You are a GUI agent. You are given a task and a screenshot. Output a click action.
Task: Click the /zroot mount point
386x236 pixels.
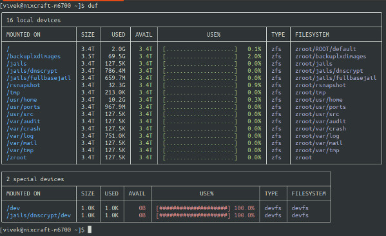(x=17, y=158)
